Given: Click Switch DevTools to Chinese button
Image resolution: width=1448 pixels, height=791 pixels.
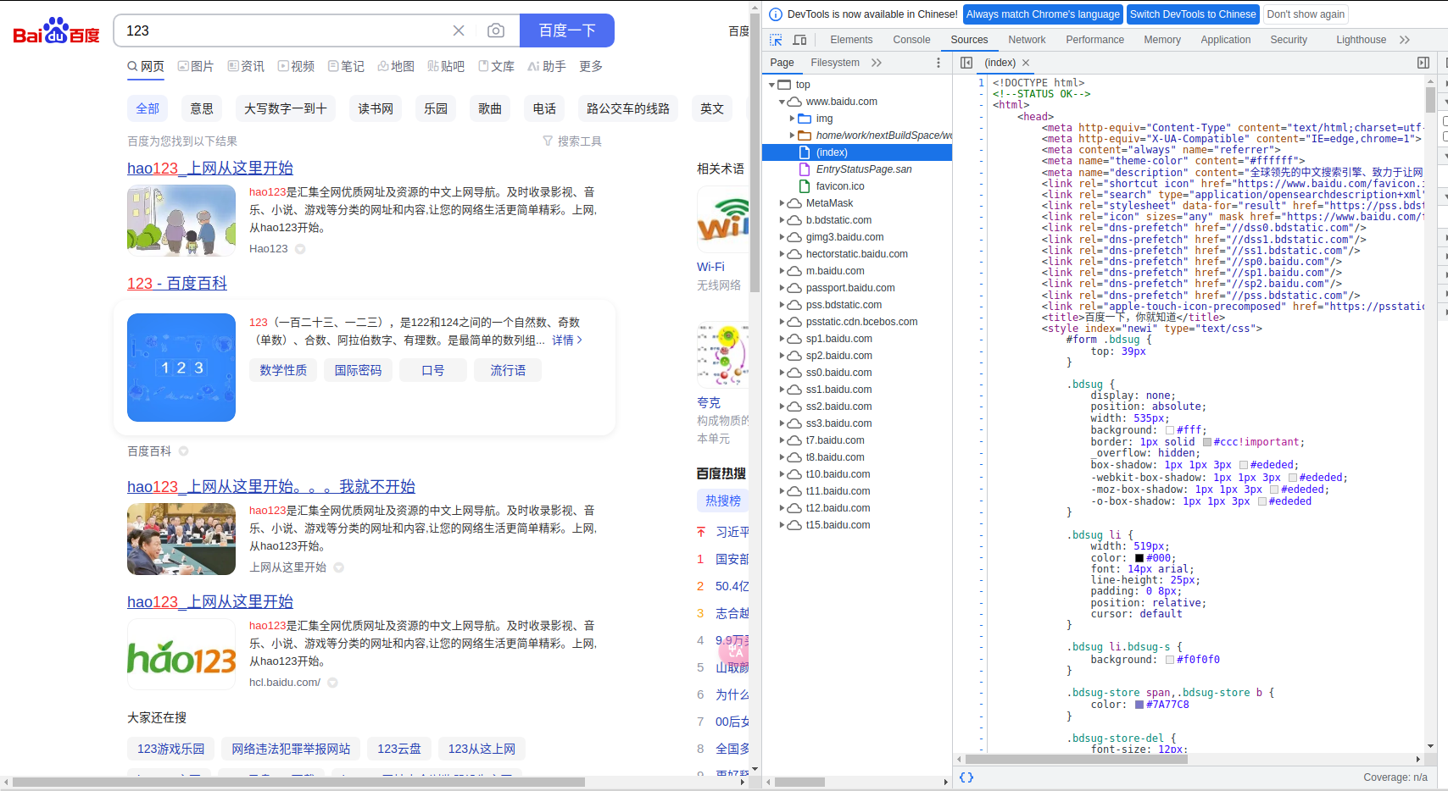Looking at the screenshot, I should [x=1193, y=14].
